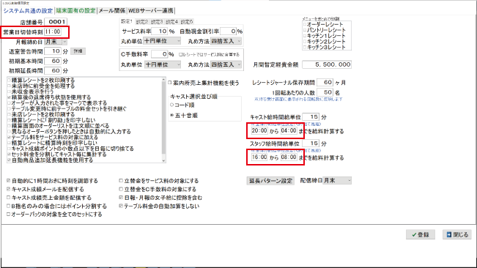Check キッチン2レシート in print list
Screen dimensions: 477x268
[305, 41]
